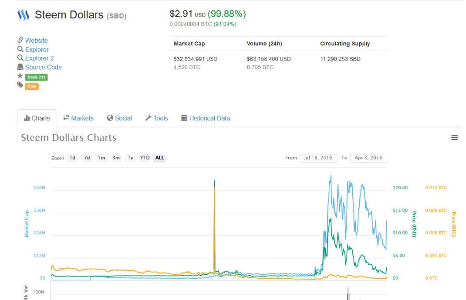
Task: Click the To date field Apr 3, 2018
Action: pyautogui.click(x=368, y=158)
